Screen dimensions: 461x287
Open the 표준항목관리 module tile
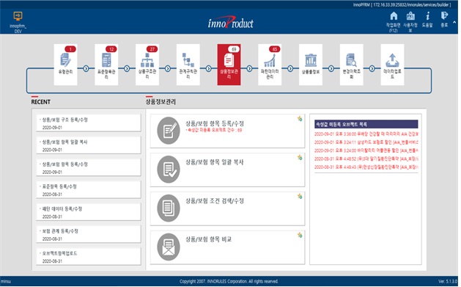[106, 65]
